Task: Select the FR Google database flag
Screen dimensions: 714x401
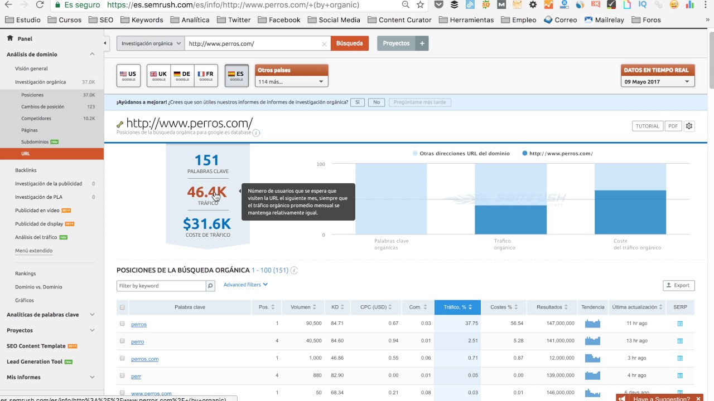Action: click(206, 76)
